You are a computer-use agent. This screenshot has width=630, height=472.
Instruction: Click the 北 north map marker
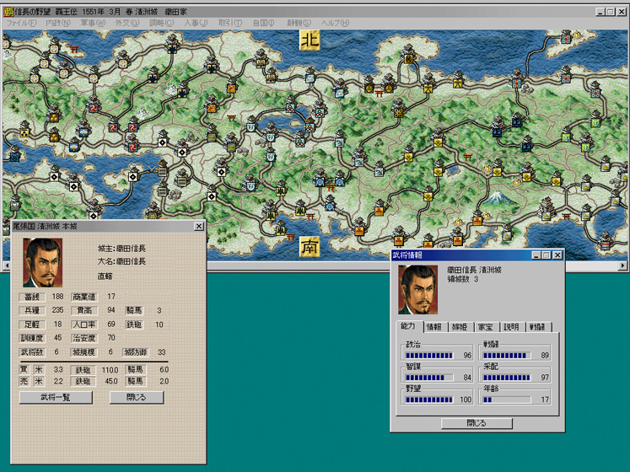tap(310, 40)
